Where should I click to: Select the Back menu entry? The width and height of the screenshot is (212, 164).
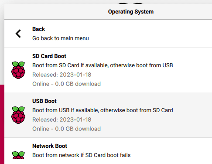pyautogui.click(x=108, y=34)
